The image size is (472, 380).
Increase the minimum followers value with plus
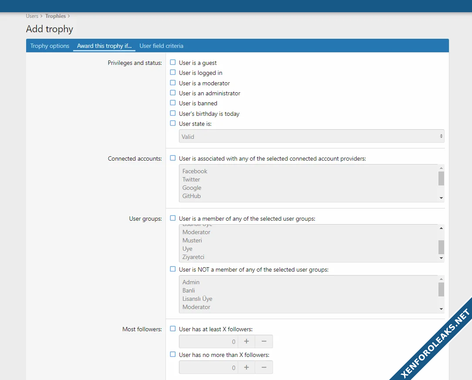click(246, 342)
